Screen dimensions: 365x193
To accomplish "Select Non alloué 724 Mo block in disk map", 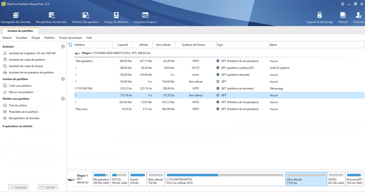I will coord(156,179).
